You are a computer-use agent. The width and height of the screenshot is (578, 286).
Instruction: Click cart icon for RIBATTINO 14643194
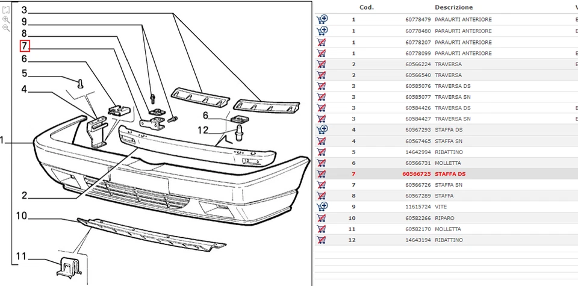pyautogui.click(x=322, y=240)
